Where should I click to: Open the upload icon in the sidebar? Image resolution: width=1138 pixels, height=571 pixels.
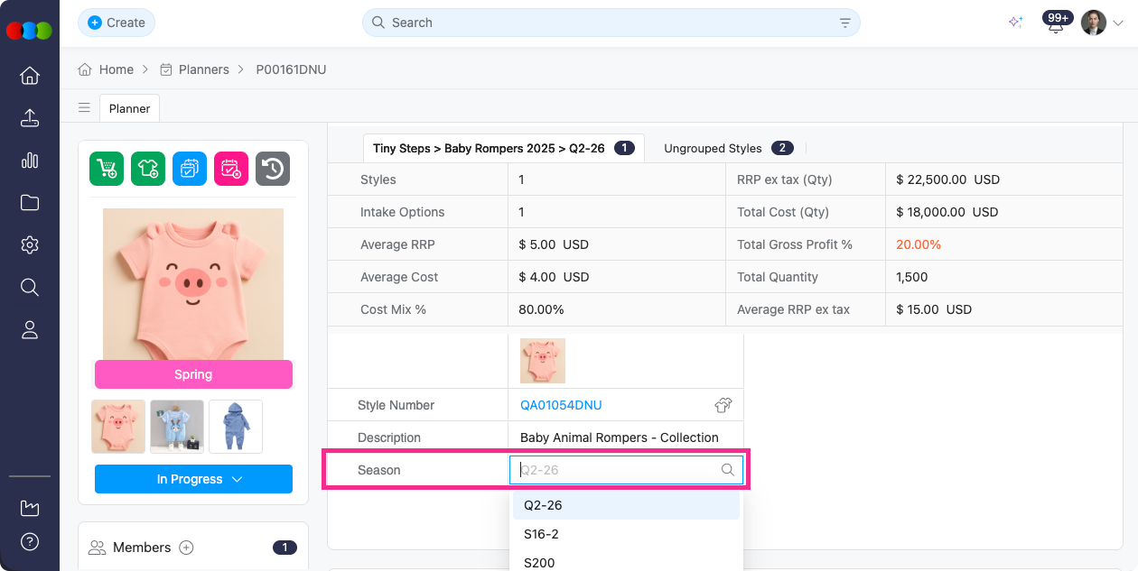click(x=30, y=118)
